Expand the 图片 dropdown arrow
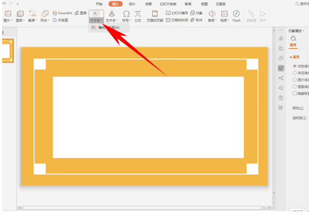 [11, 20]
